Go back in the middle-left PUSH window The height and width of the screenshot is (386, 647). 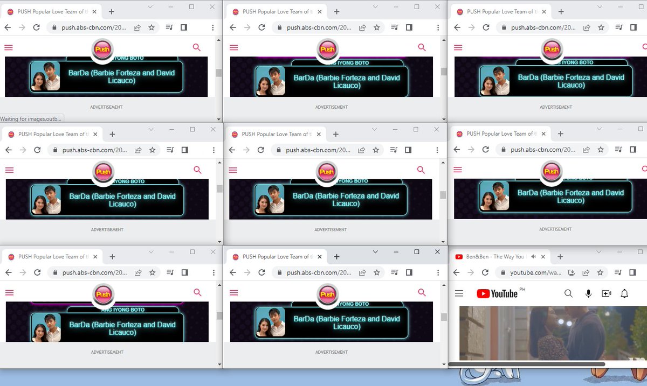9,150
